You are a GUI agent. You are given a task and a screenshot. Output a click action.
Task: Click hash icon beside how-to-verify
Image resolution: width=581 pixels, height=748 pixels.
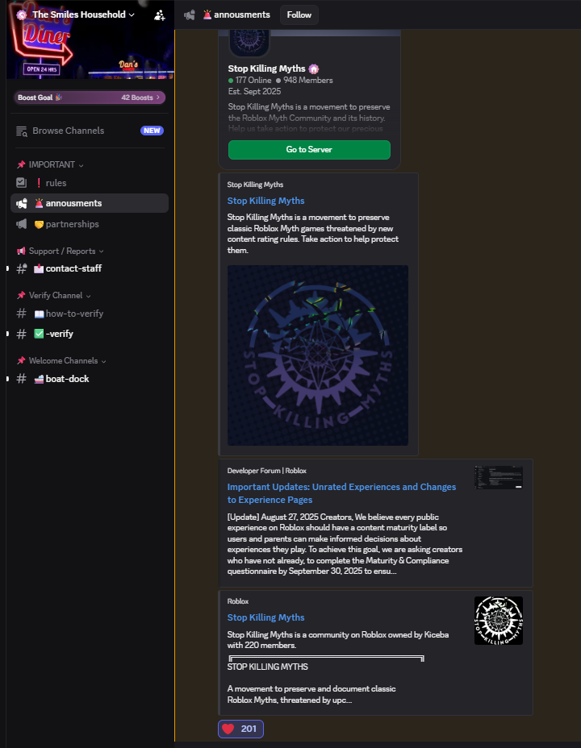click(22, 314)
